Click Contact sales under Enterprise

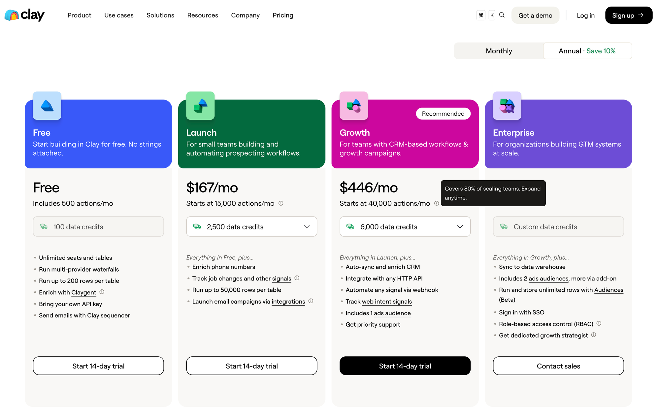(x=558, y=366)
